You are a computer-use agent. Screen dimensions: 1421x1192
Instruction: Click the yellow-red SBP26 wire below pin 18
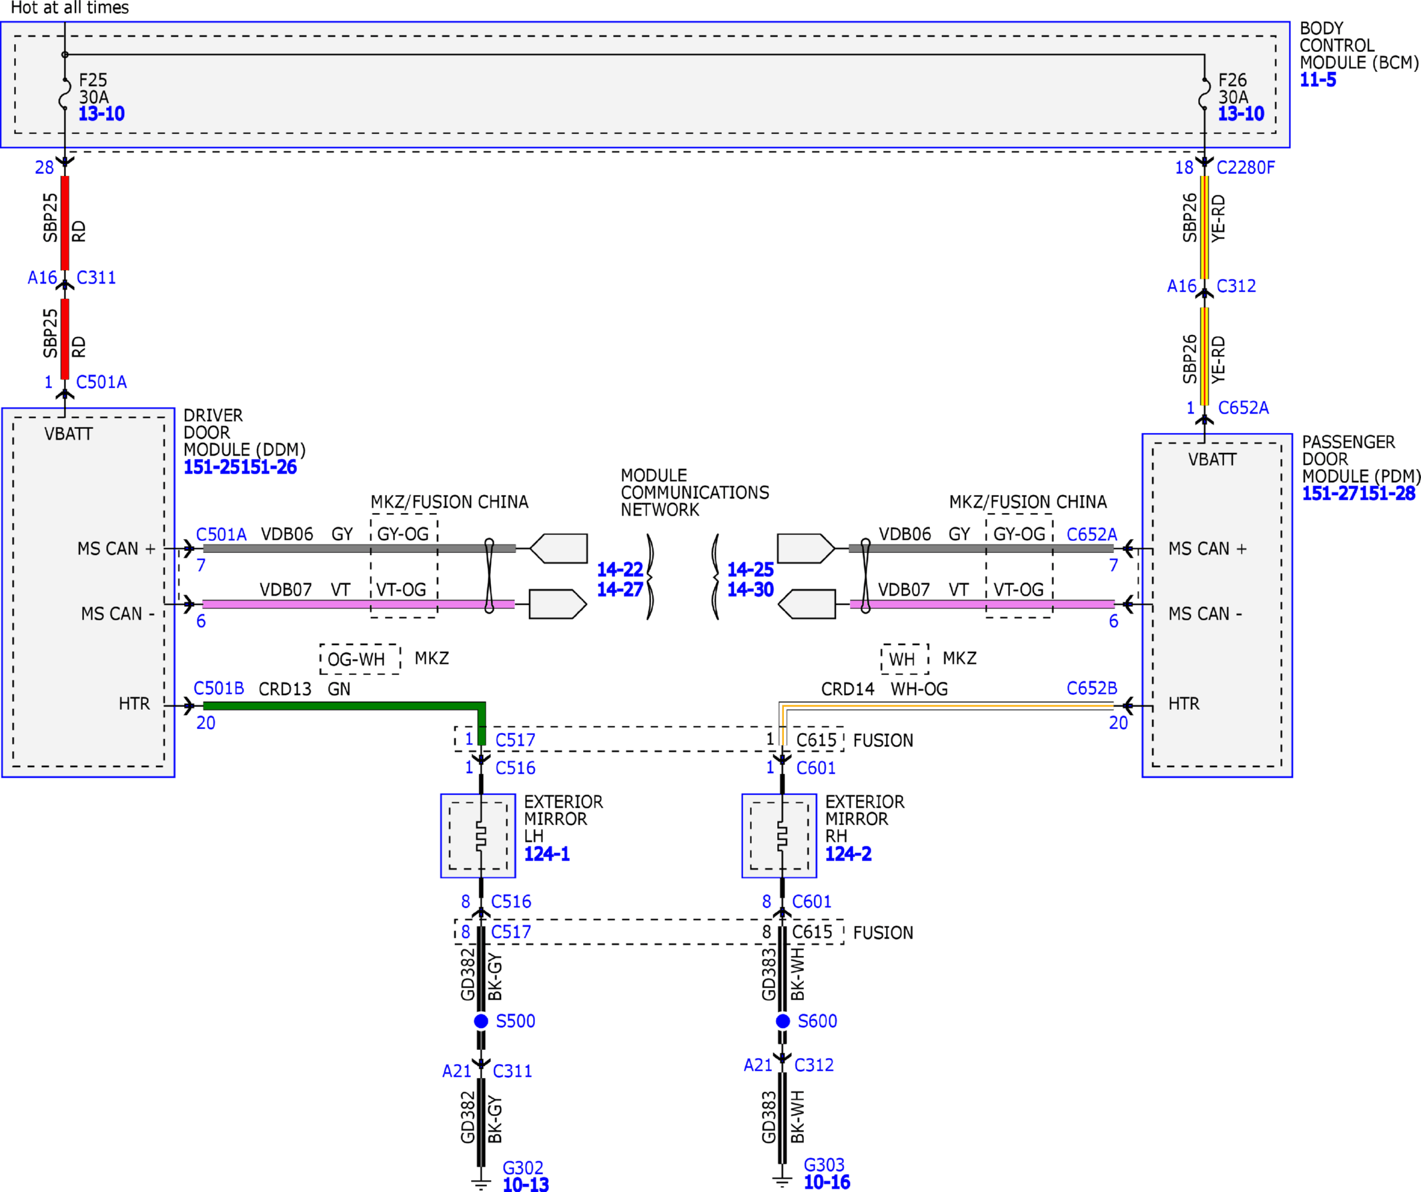pyautogui.click(x=1204, y=227)
